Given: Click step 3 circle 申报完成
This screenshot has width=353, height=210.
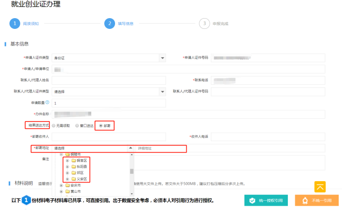Looking at the screenshot, I should point(204,23).
